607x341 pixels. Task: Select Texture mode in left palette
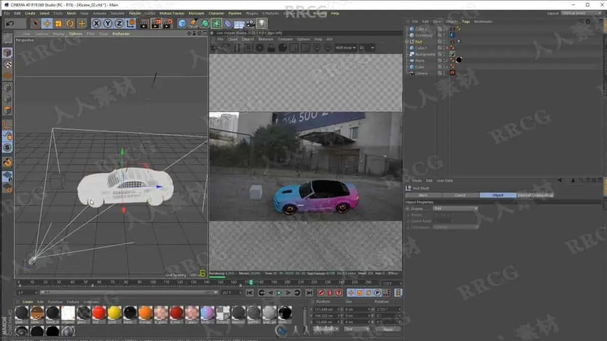click(x=7, y=65)
